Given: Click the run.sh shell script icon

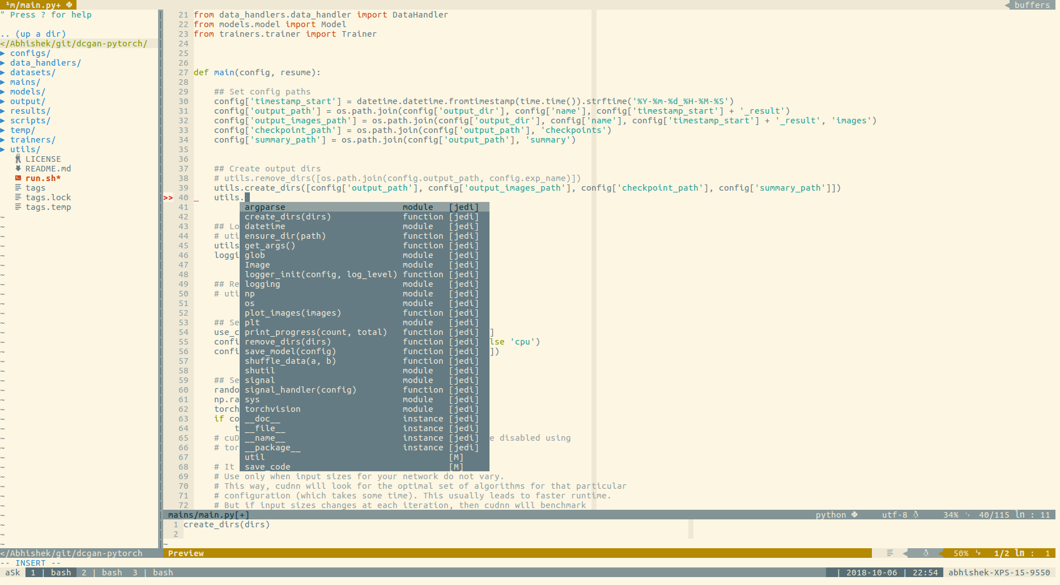Looking at the screenshot, I should coord(18,178).
